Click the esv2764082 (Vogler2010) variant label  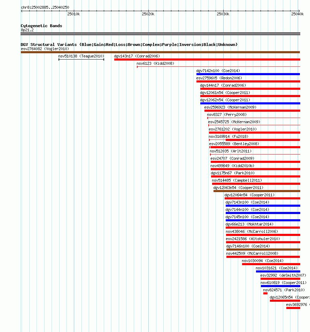coord(45,49)
